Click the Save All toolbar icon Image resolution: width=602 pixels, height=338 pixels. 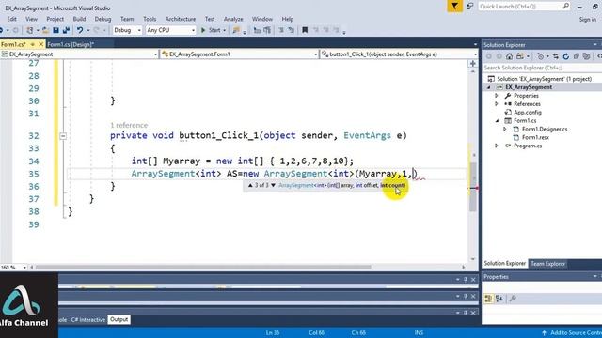point(66,30)
